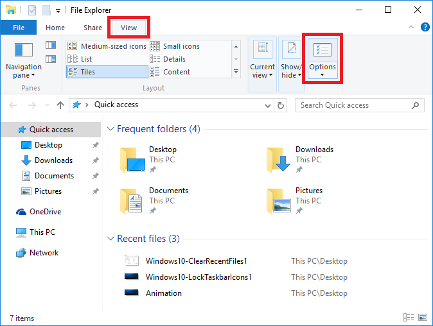
Task: Open the Current view dropdown
Action: (x=263, y=64)
